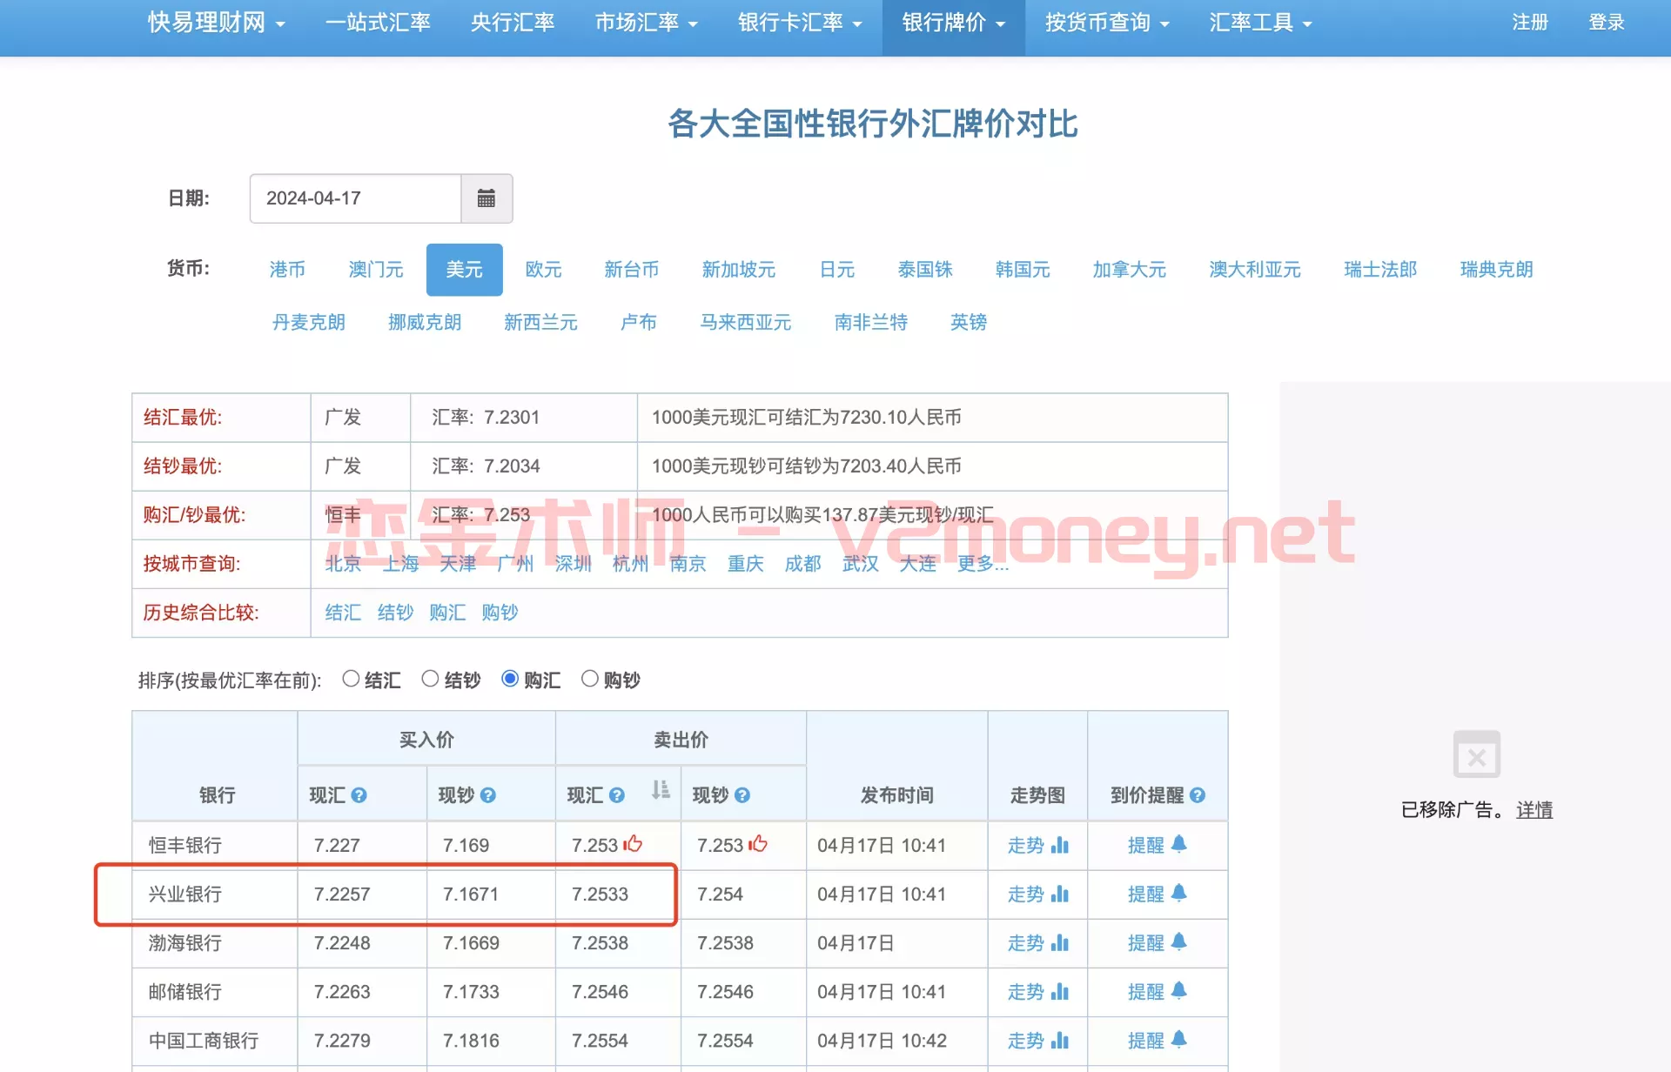Open 央行汇率 navigation item
This screenshot has width=1671, height=1072.
[x=513, y=23]
